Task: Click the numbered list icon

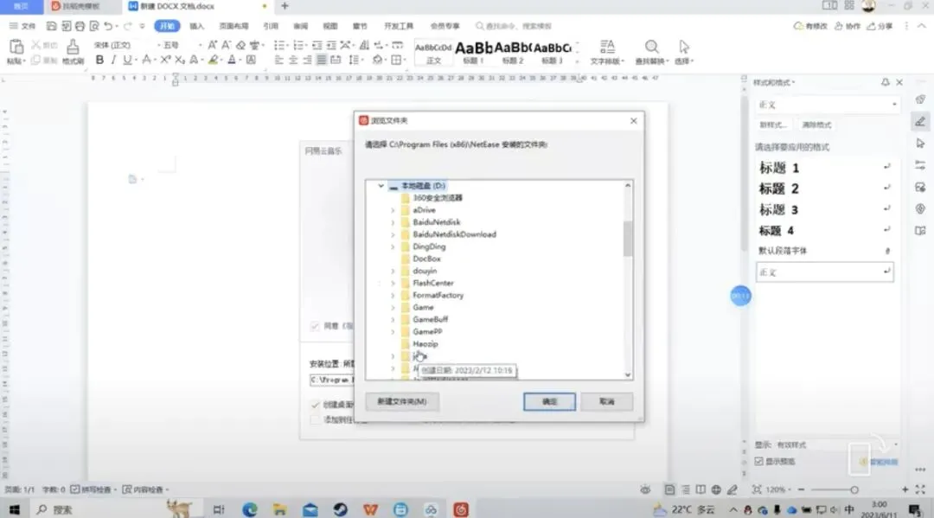Action: [x=298, y=45]
